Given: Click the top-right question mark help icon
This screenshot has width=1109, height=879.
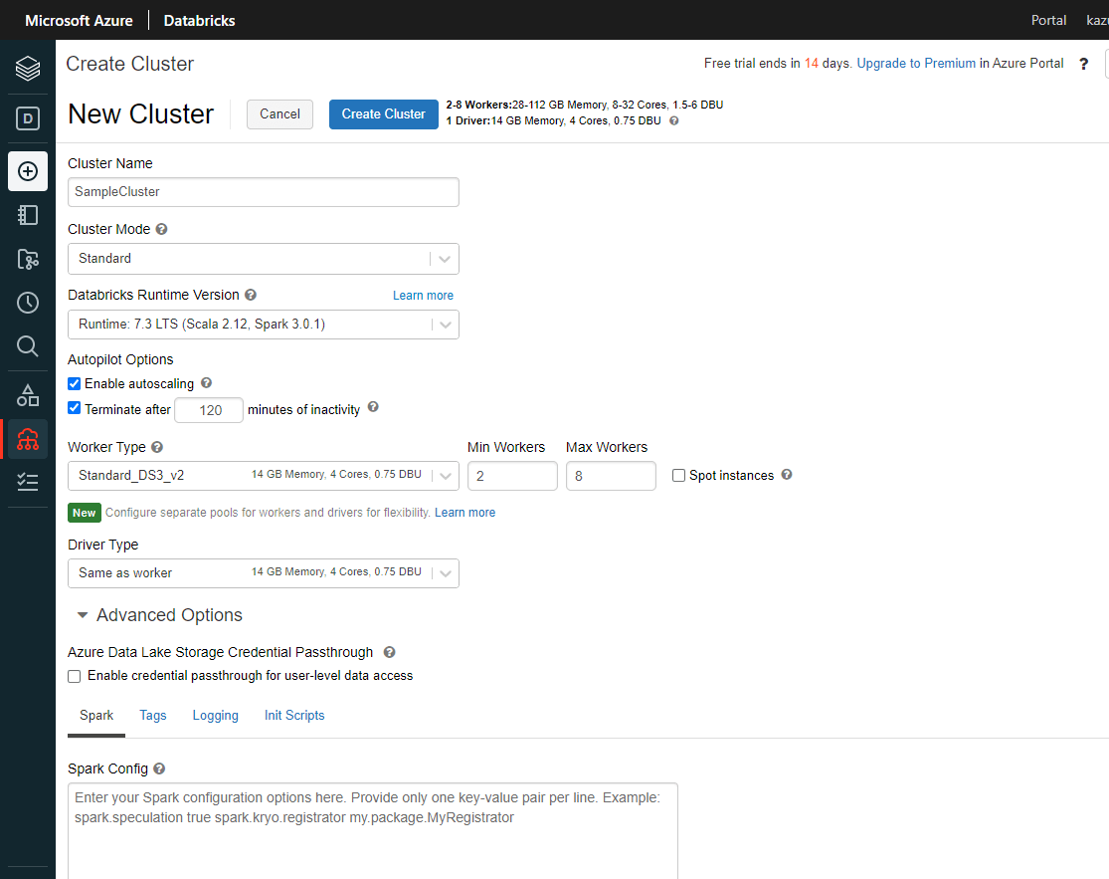Looking at the screenshot, I should pos(1083,64).
